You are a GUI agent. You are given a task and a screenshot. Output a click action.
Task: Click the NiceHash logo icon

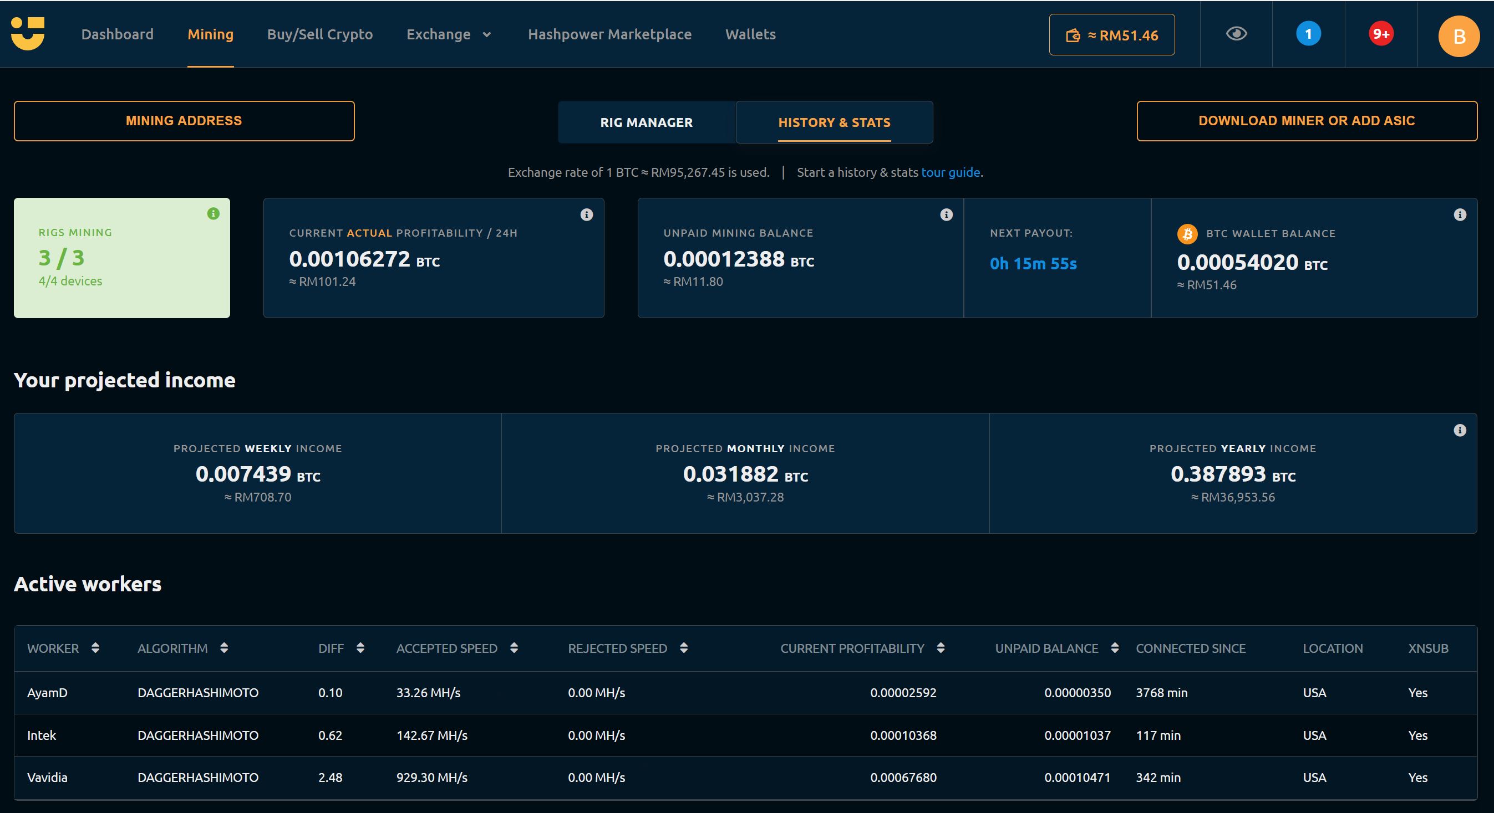[x=28, y=34]
